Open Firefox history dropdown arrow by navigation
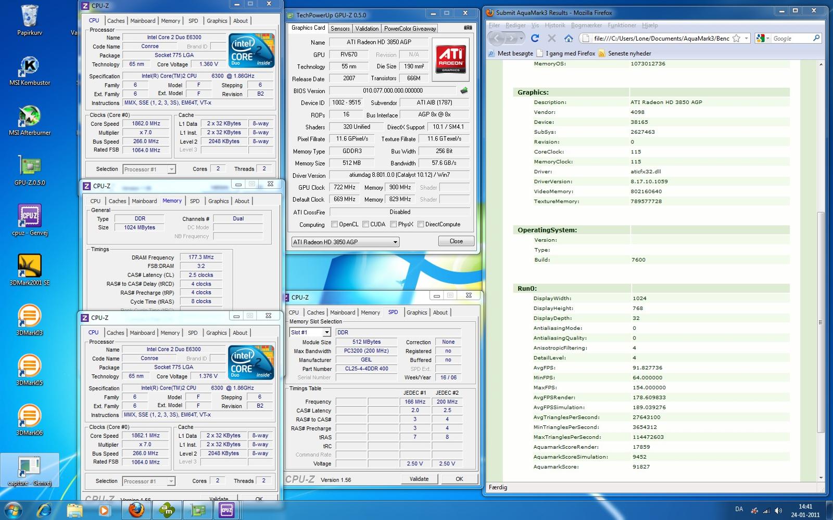Image resolution: width=833 pixels, height=520 pixels. click(521, 38)
